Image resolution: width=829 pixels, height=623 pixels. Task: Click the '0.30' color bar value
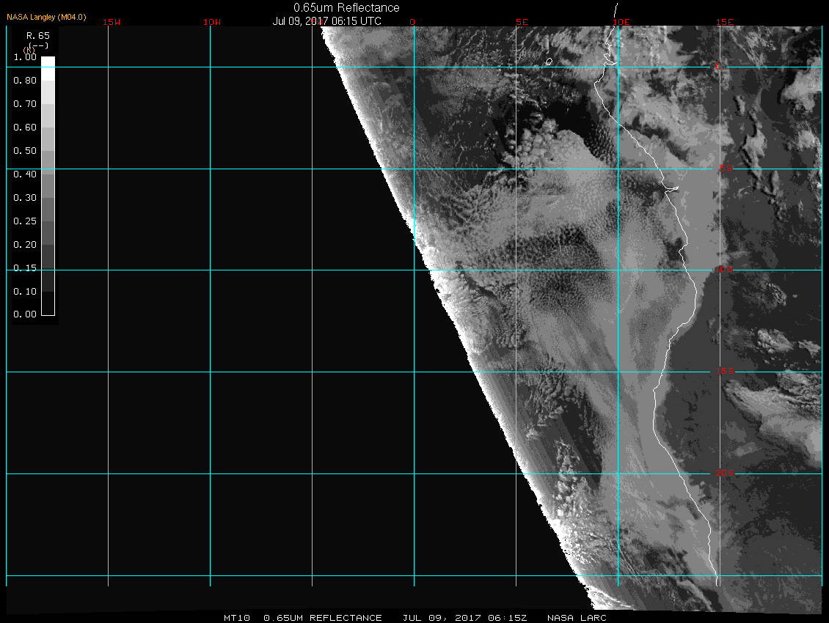click(25, 198)
